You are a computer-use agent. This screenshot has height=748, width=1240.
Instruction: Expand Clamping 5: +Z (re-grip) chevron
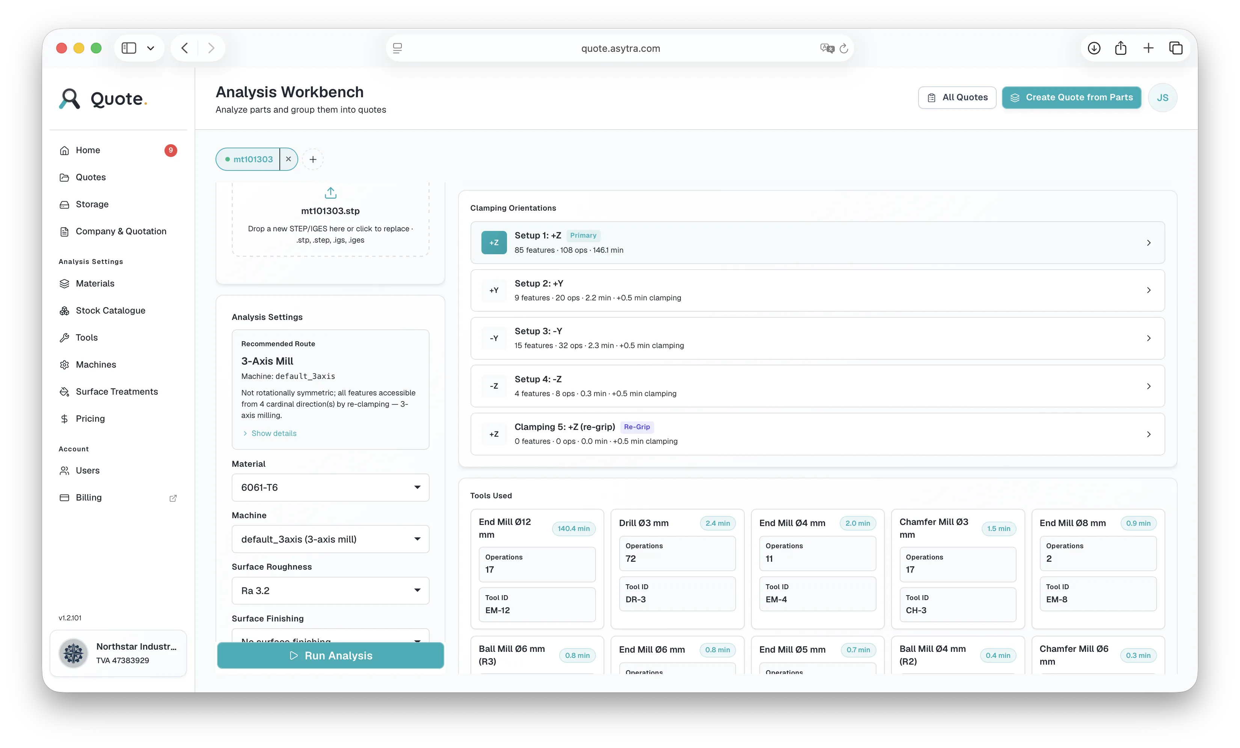pyautogui.click(x=1149, y=434)
